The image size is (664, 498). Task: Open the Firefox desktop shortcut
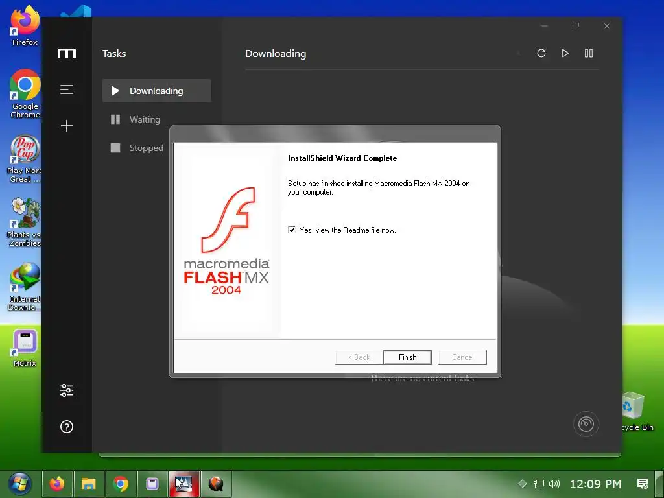[25, 25]
